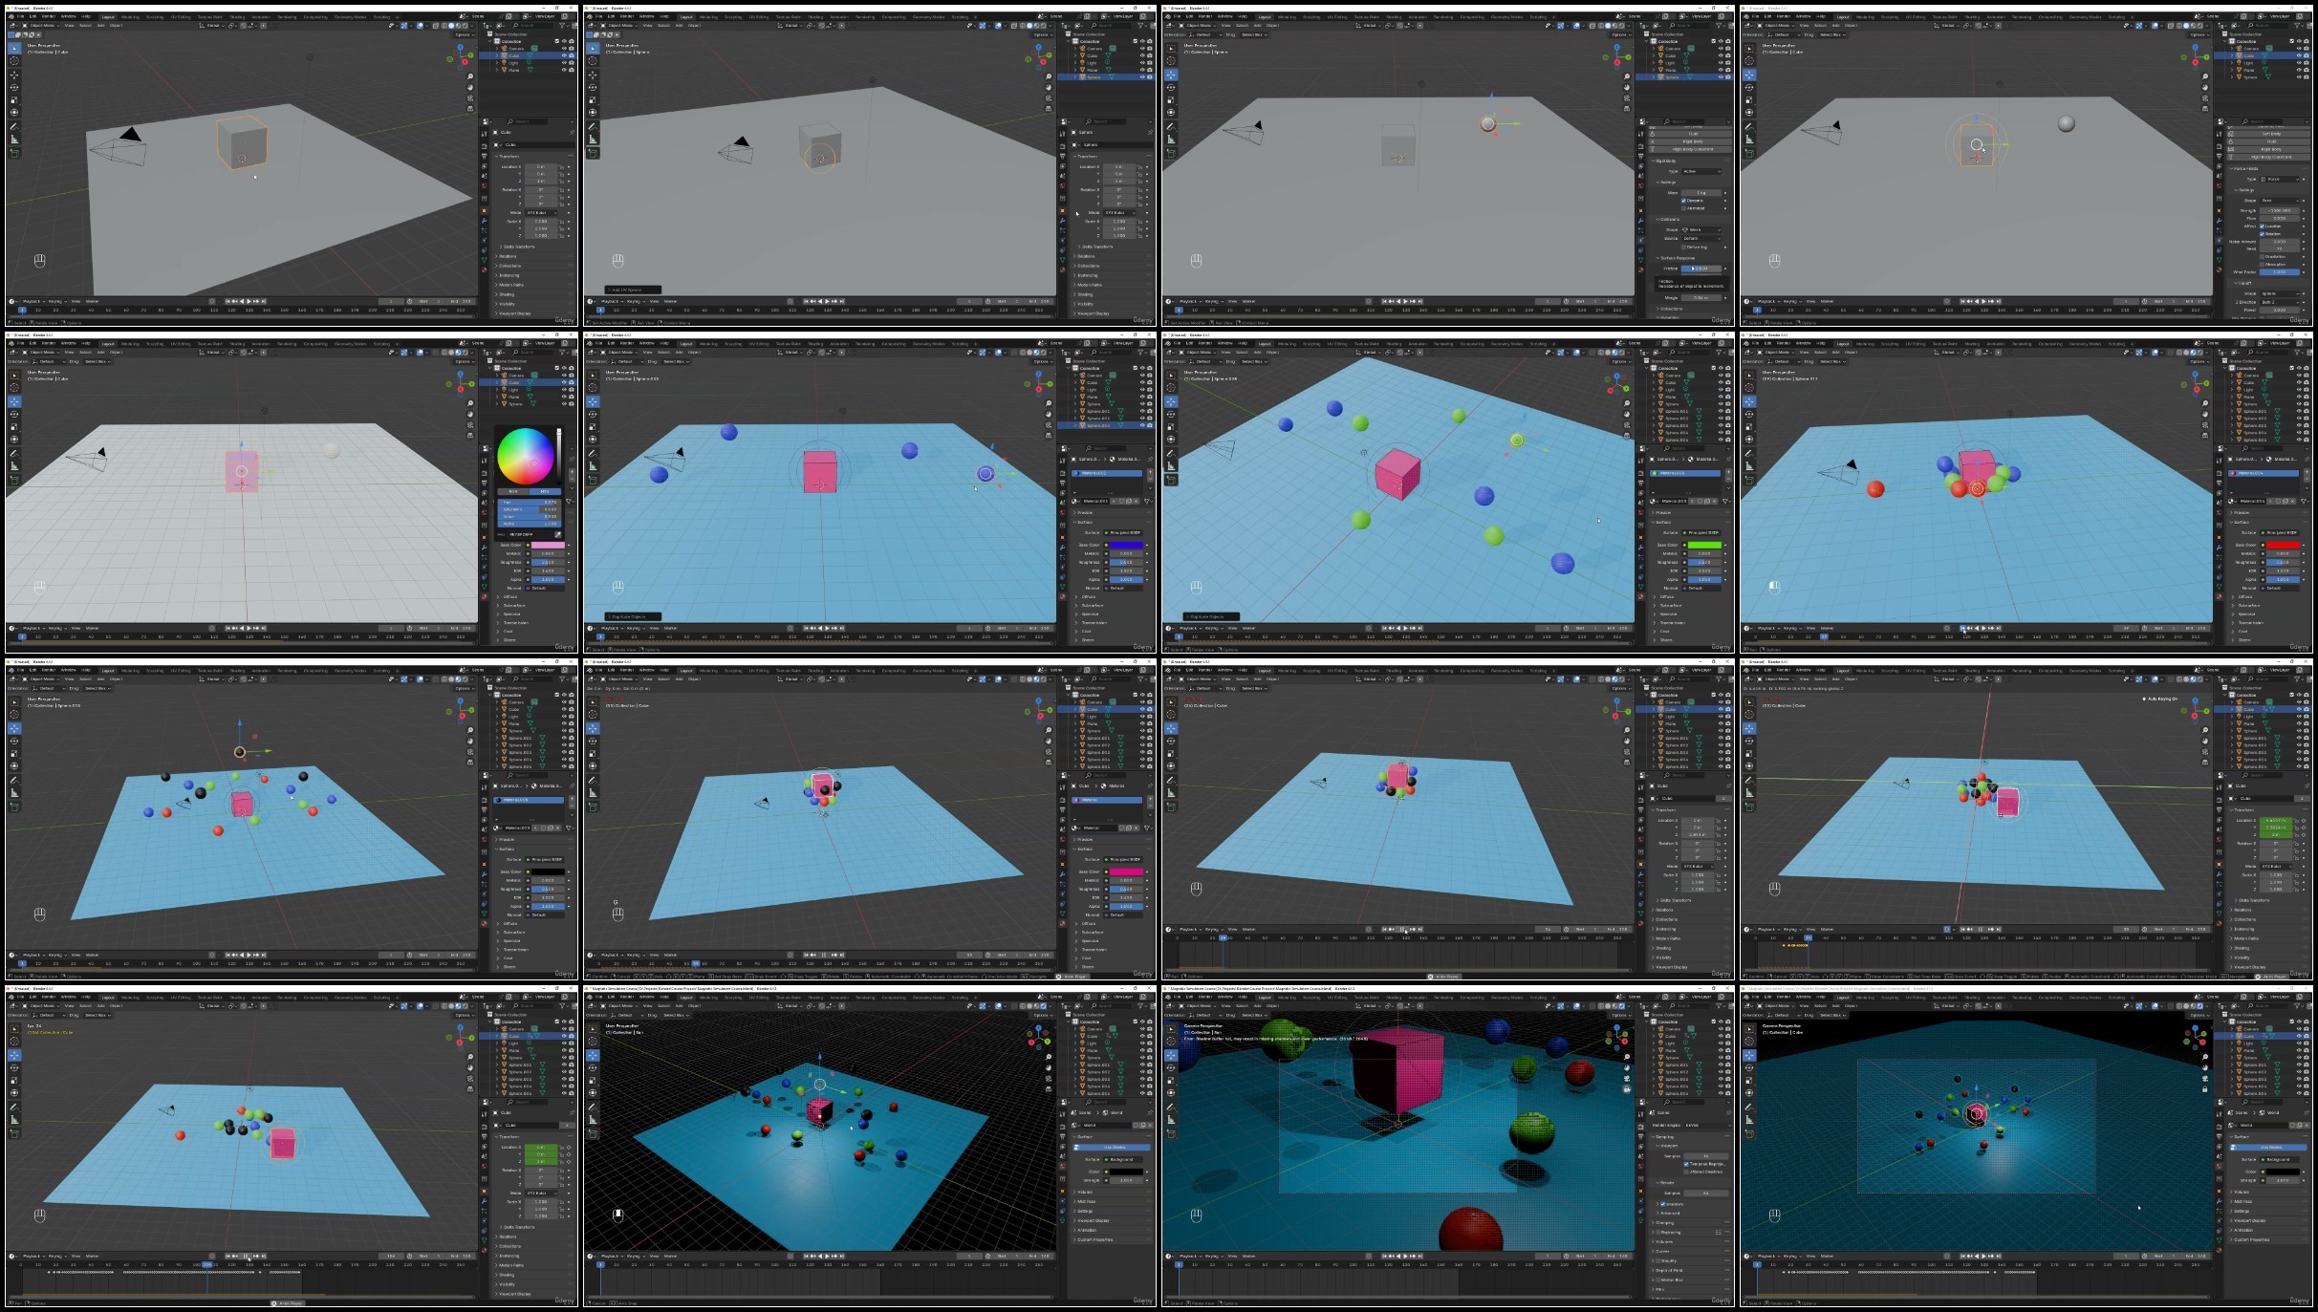The image size is (2318, 1312).
Task: Click the Saturation slider in the color picker
Action: pos(529,509)
